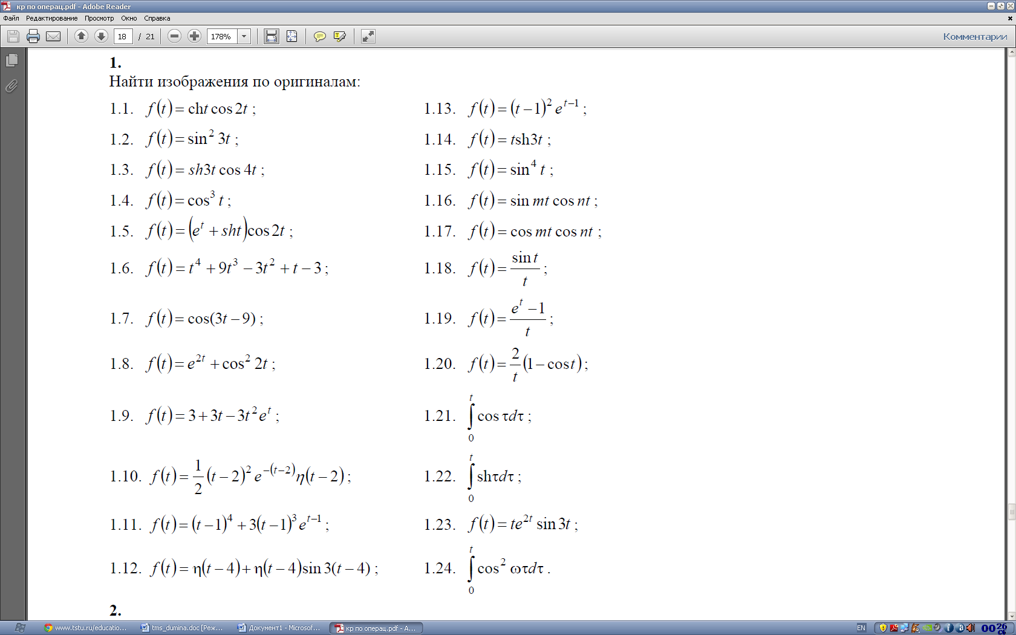Zoom out with the minus button
The image size is (1016, 635).
coord(174,36)
